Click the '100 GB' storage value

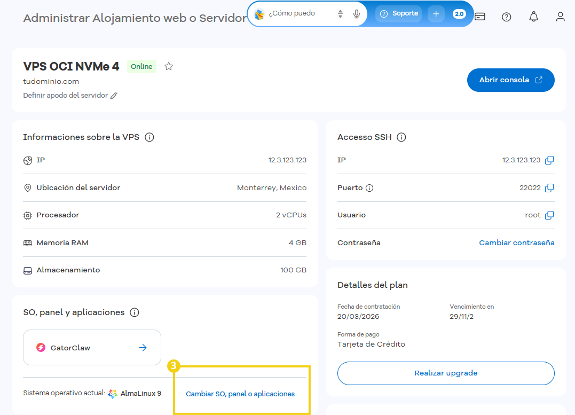click(x=293, y=270)
